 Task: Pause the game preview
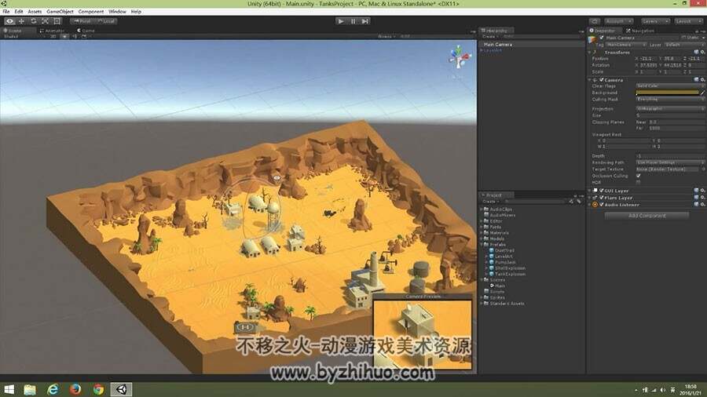[x=353, y=21]
